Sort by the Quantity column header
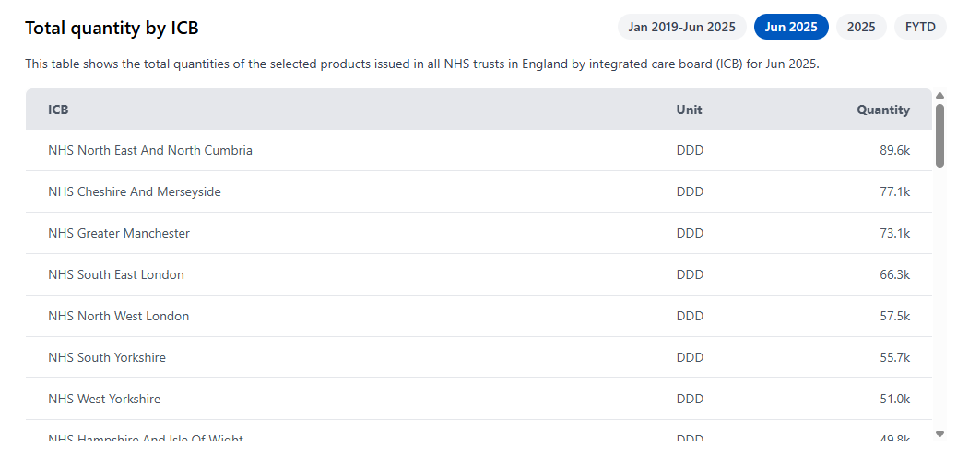Screen dimensions: 969x464 point(882,110)
